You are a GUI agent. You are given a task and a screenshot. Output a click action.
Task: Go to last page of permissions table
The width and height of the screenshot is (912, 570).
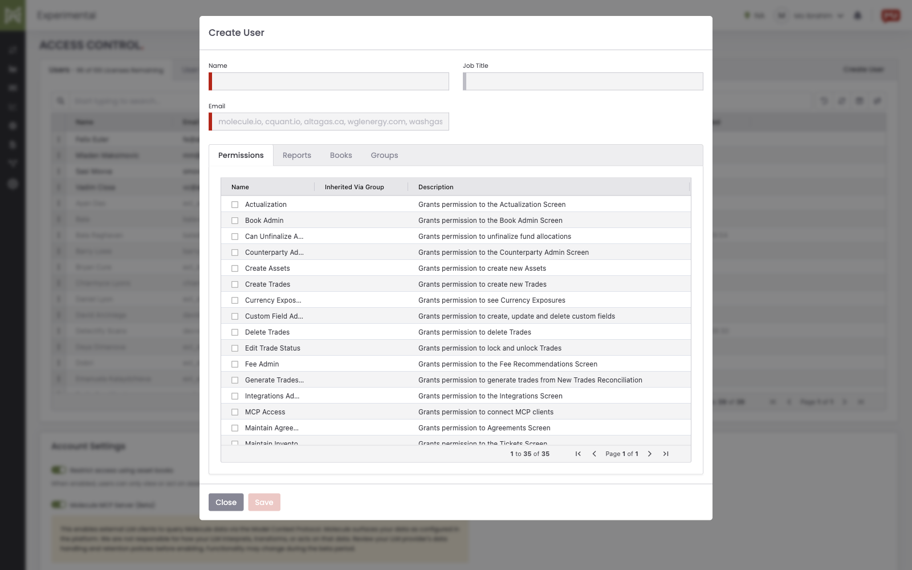(665, 454)
